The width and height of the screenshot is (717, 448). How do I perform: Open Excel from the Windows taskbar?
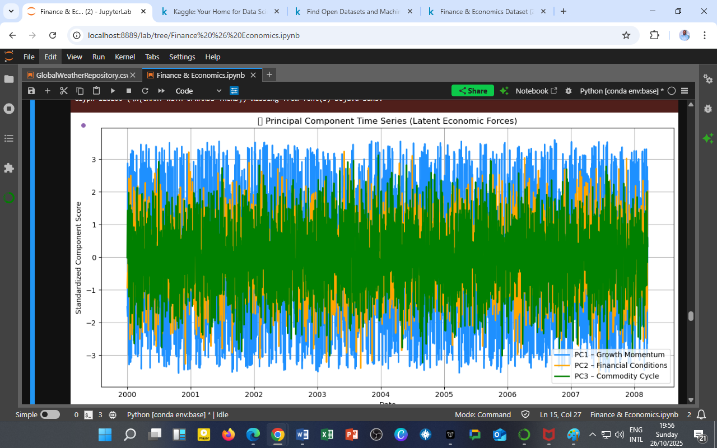[327, 435]
